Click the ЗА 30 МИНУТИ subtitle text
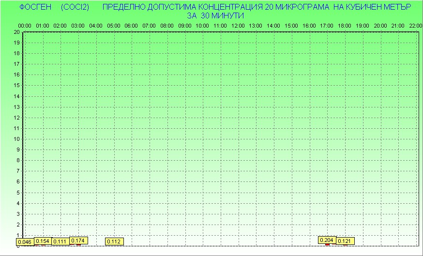Viewport: 423px width, 256px height. (215, 15)
